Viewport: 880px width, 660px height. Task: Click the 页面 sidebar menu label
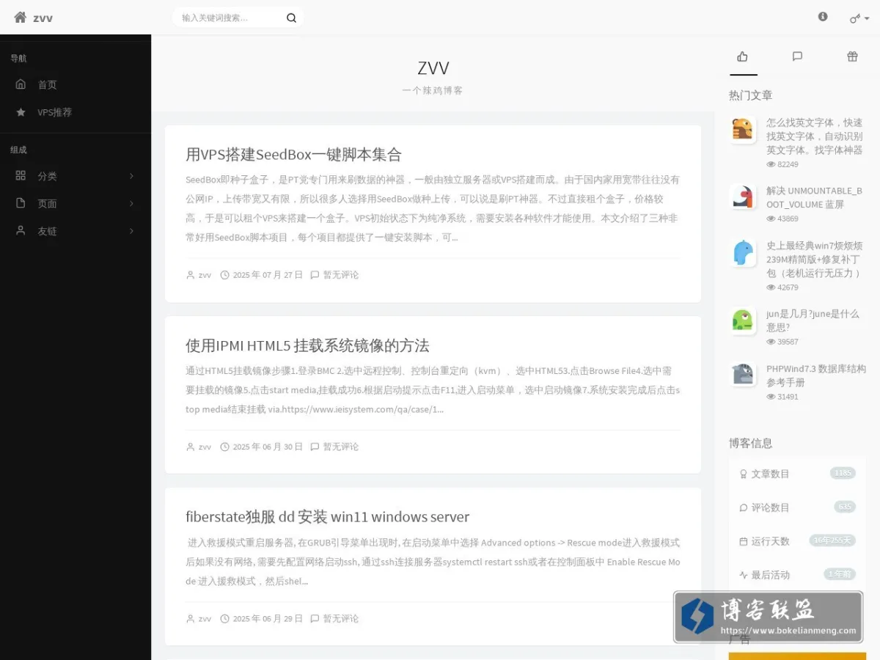[48, 204]
